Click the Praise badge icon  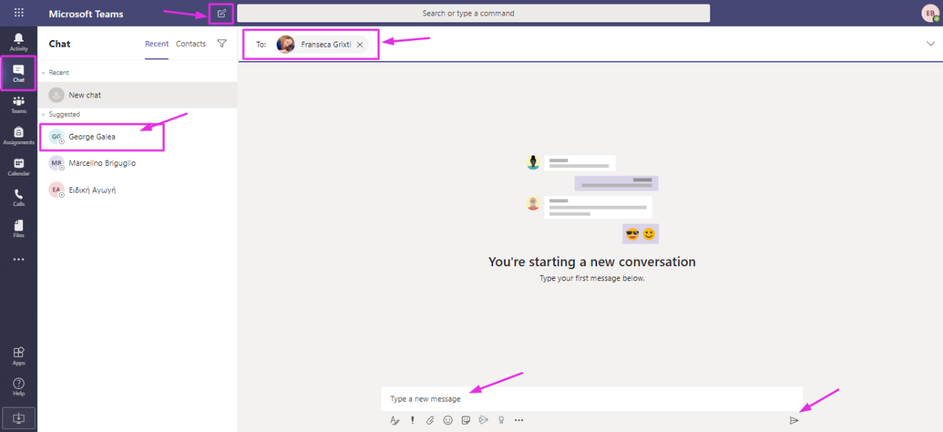[501, 420]
